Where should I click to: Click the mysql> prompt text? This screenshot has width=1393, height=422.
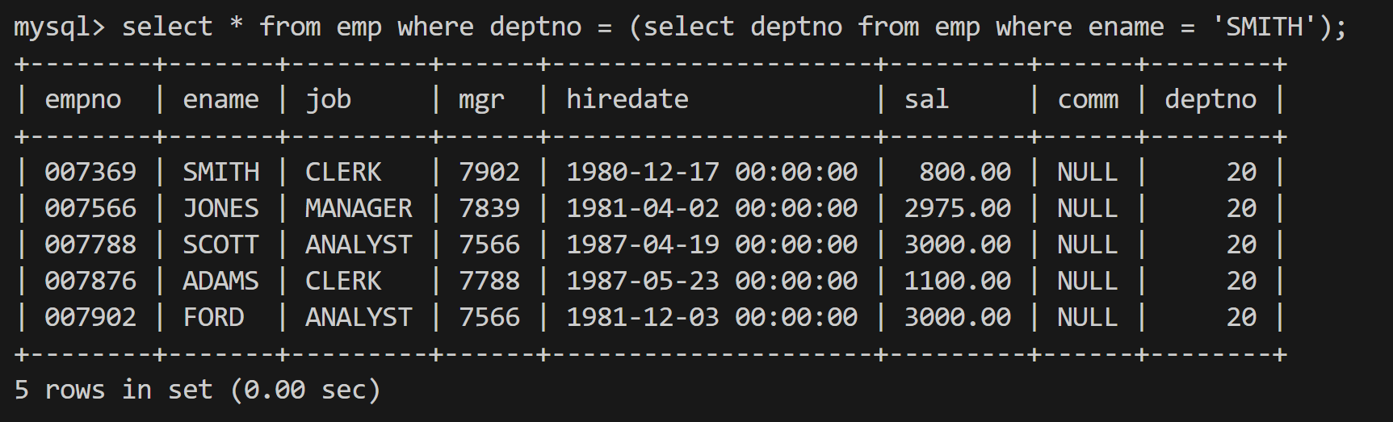pos(60,27)
